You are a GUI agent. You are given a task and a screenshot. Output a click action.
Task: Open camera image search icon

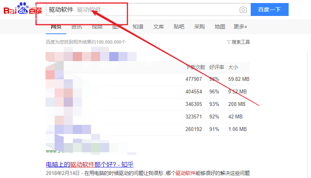[243, 9]
